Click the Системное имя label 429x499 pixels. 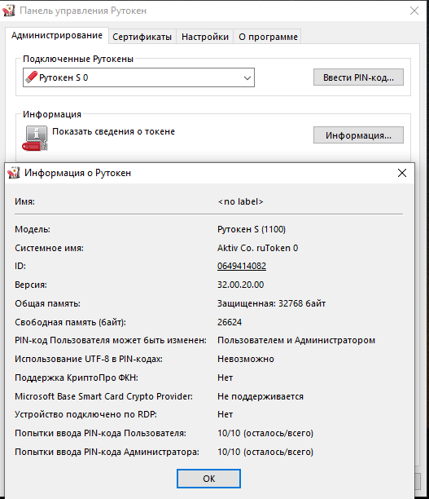[x=49, y=248]
